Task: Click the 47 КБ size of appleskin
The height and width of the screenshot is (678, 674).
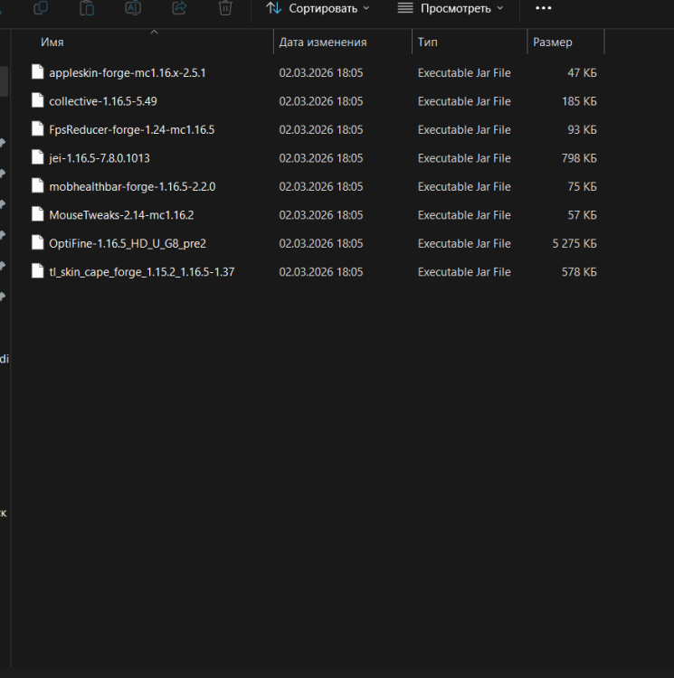Action: [582, 72]
